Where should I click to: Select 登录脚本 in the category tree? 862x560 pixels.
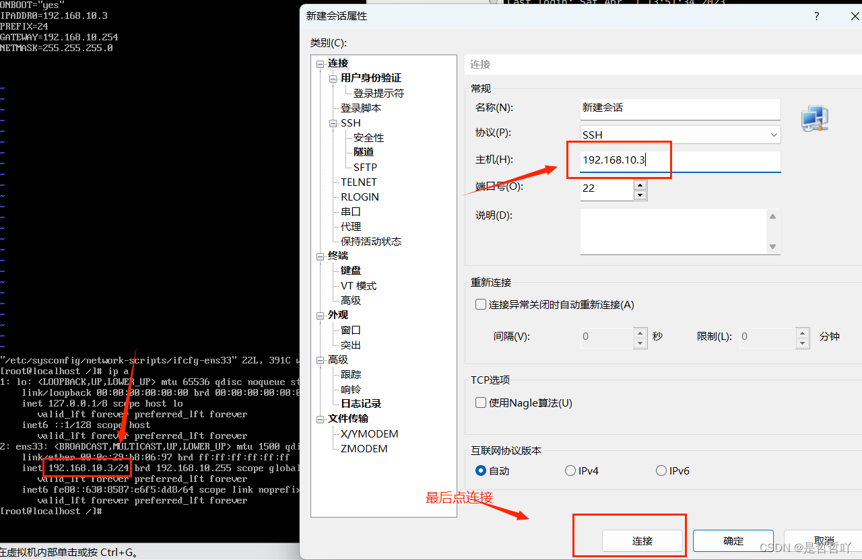pyautogui.click(x=361, y=108)
